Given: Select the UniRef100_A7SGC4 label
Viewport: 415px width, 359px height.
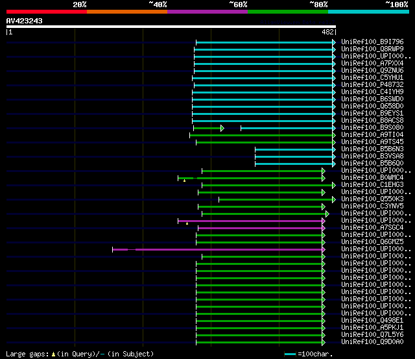Looking at the screenshot, I should (x=372, y=228).
